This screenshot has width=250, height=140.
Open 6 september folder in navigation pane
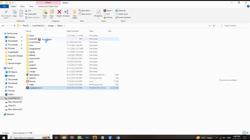pos(13,52)
